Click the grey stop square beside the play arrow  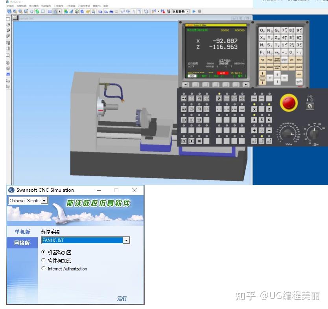click(199, 11)
